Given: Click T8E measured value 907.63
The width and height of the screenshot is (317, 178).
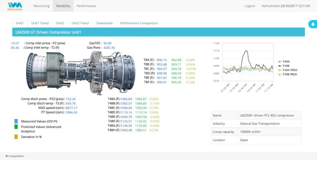Looking at the screenshot, I should click(x=162, y=78).
